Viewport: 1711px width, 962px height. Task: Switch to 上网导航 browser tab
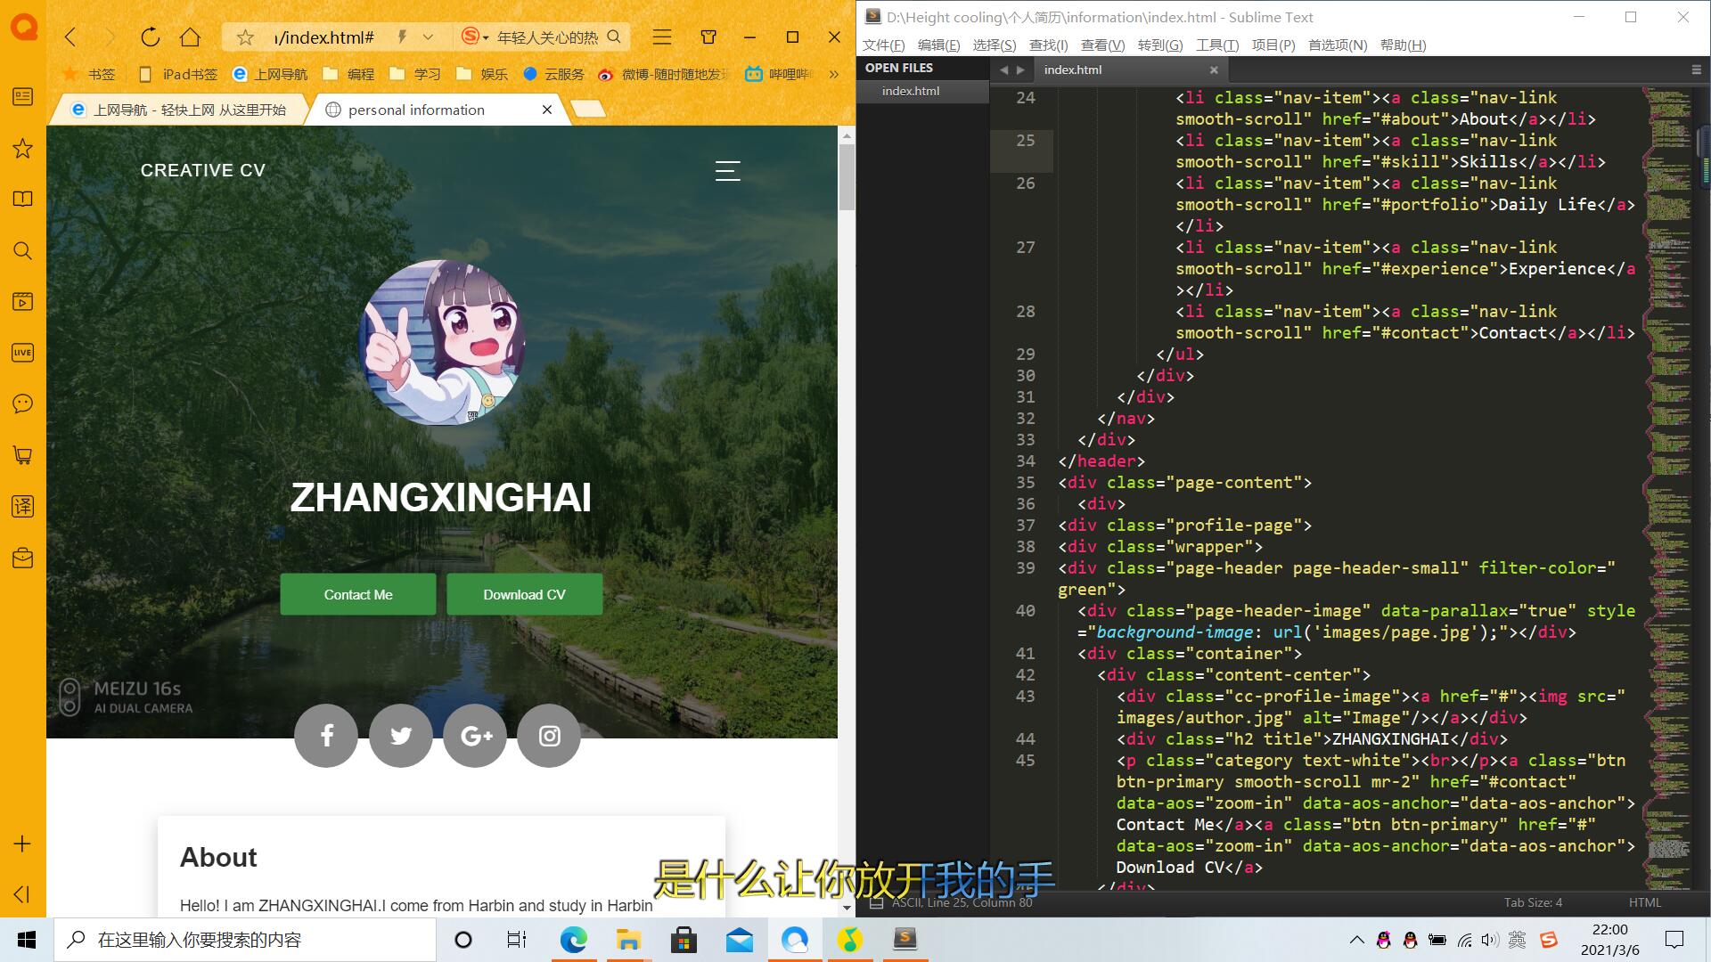pos(178,110)
